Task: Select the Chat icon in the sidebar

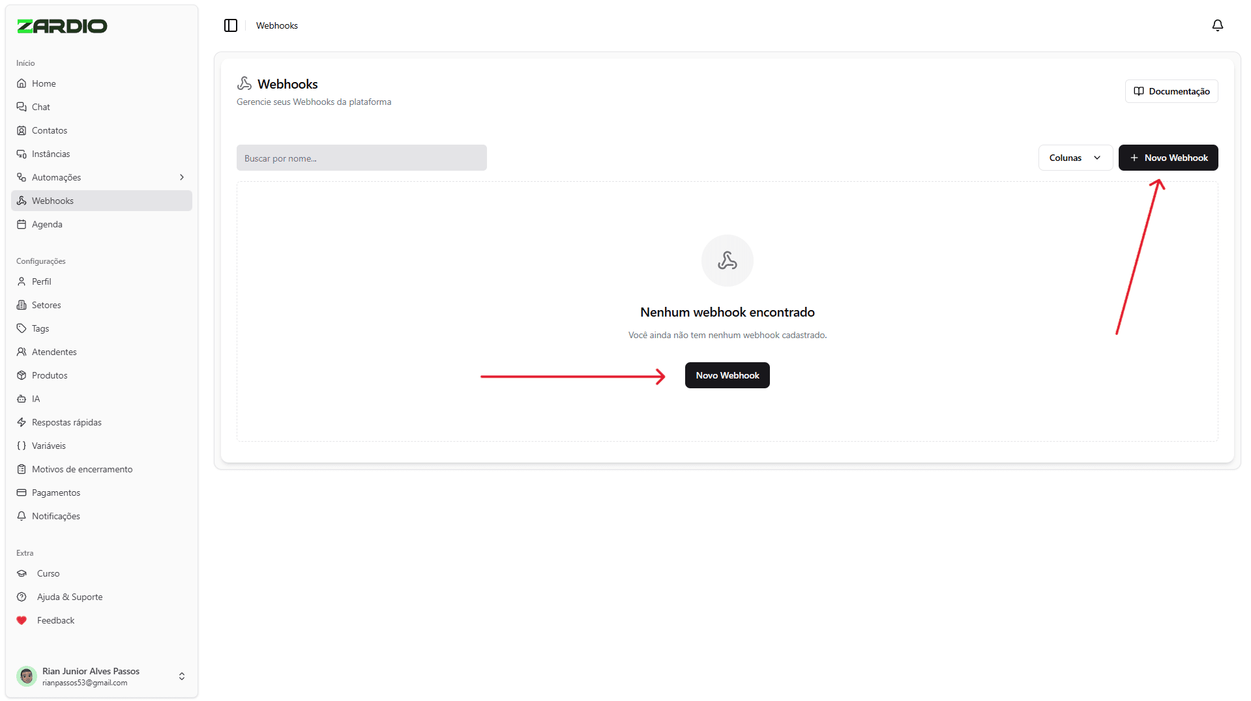Action: [x=22, y=106]
